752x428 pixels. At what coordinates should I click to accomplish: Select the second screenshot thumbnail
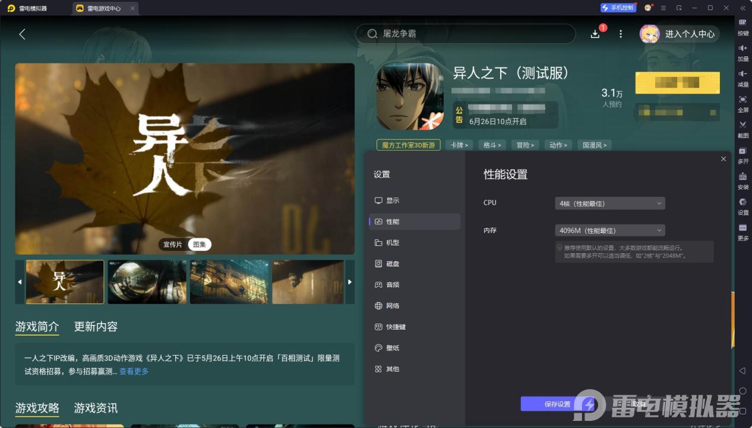click(x=147, y=282)
